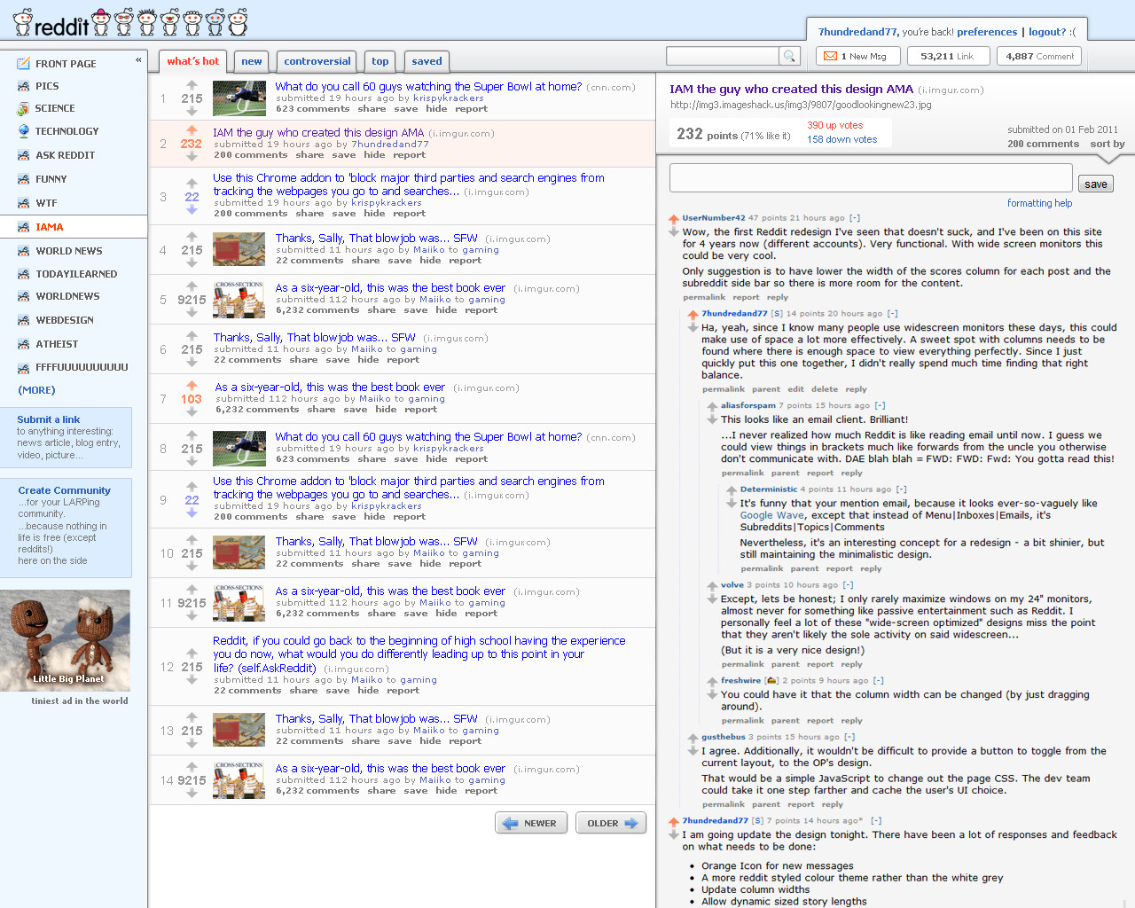Click the WORLDNEWS sidebar icon

pyautogui.click(x=23, y=296)
